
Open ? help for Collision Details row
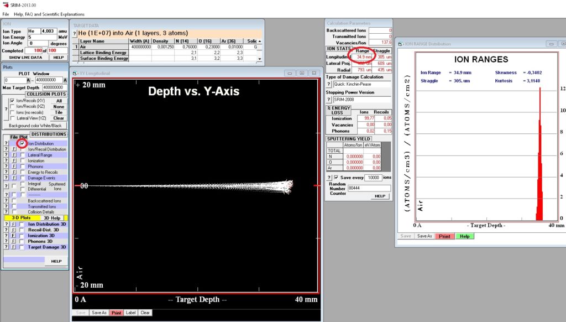coord(6,212)
